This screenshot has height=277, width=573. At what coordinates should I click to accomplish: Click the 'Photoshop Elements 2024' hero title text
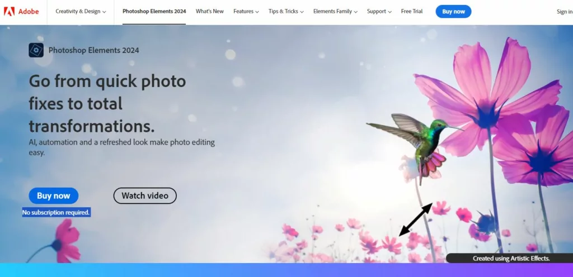pyautogui.click(x=94, y=50)
